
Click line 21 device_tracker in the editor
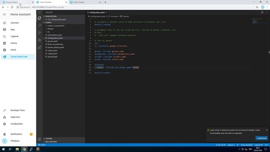tap(103, 73)
